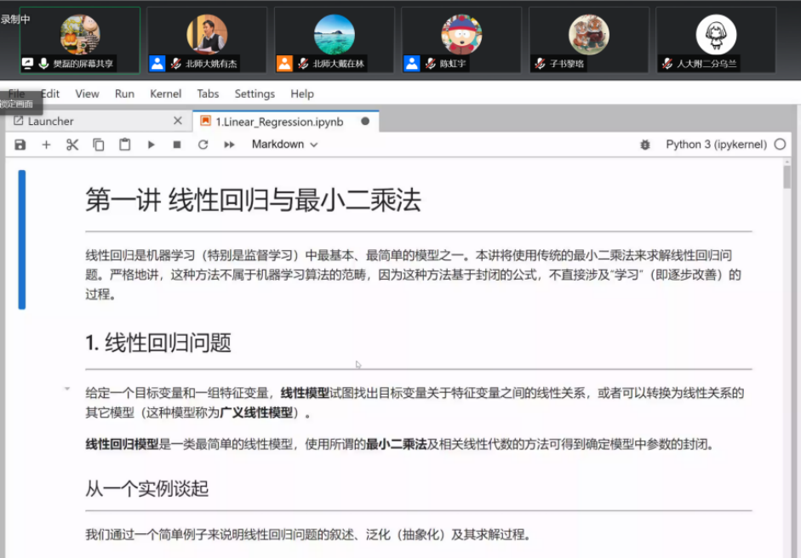The width and height of the screenshot is (801, 558).
Task: Collapse the section with the heading arrow
Action: pyautogui.click(x=66, y=389)
